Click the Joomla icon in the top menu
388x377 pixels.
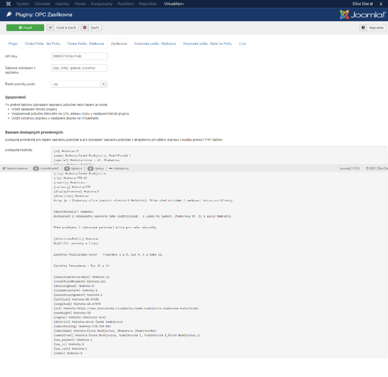(8, 4)
